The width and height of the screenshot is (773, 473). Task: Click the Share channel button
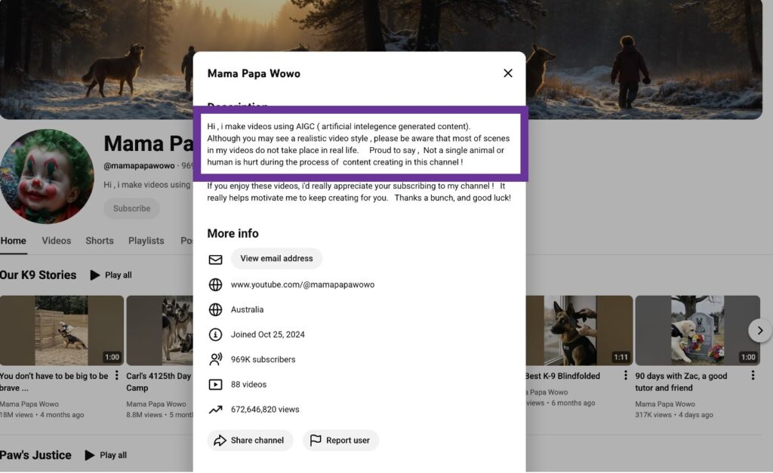[x=250, y=441]
